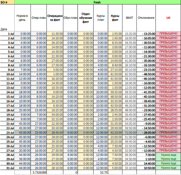Screen dimensions: 181x175
Task: Click the Дата label cell
Action: tap(7, 18)
